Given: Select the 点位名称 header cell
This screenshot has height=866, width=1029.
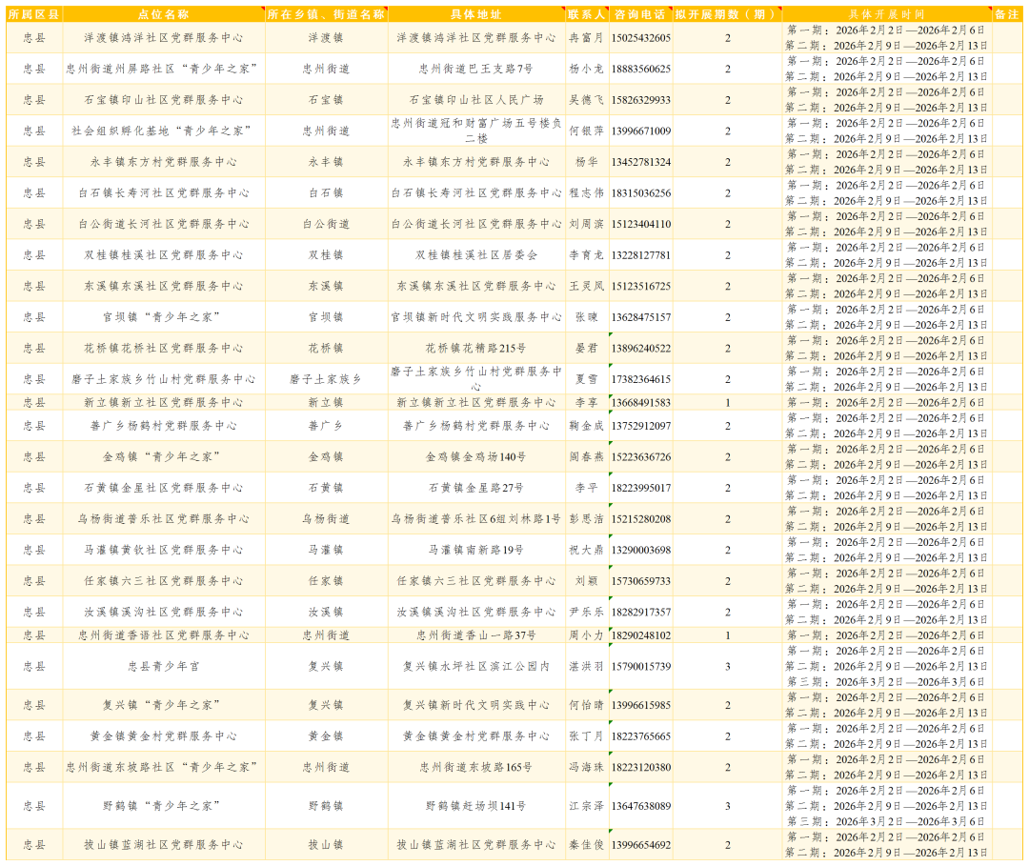Looking at the screenshot, I should 164,14.
